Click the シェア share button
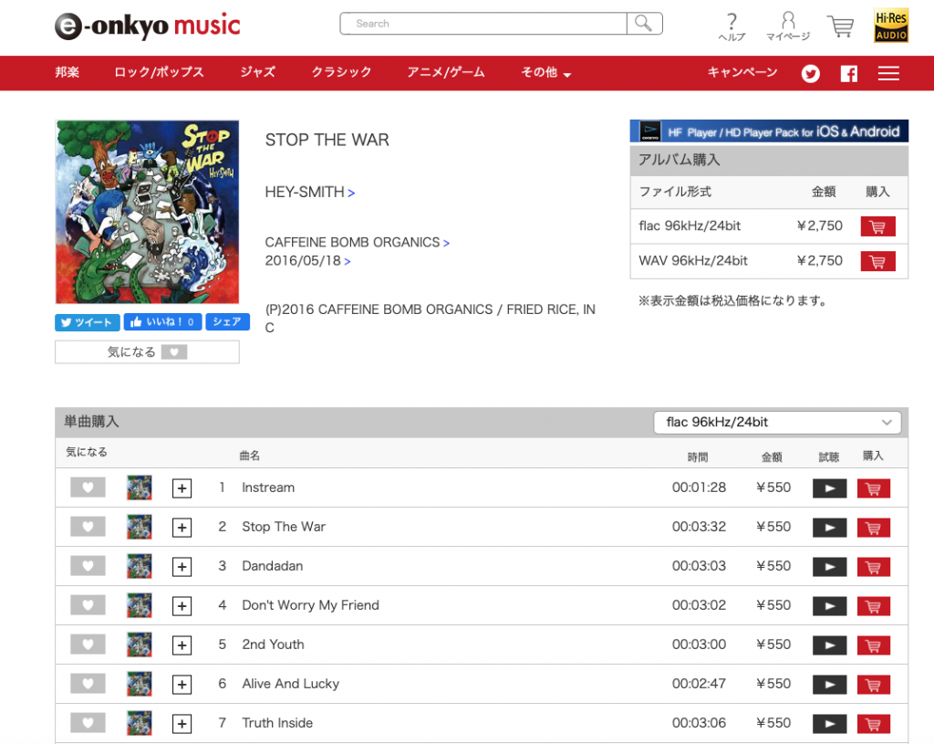 point(227,322)
